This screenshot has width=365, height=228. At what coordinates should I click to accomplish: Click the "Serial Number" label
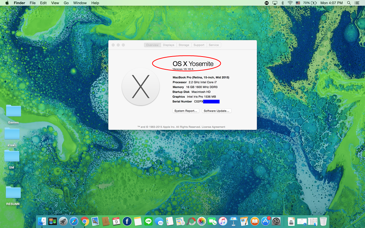point(182,101)
